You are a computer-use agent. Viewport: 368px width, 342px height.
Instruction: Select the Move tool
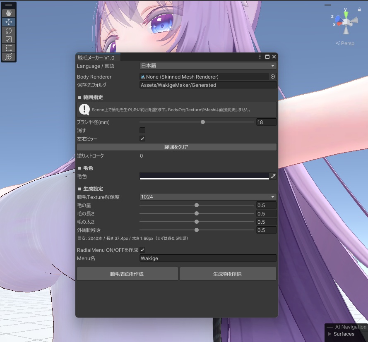coord(9,22)
